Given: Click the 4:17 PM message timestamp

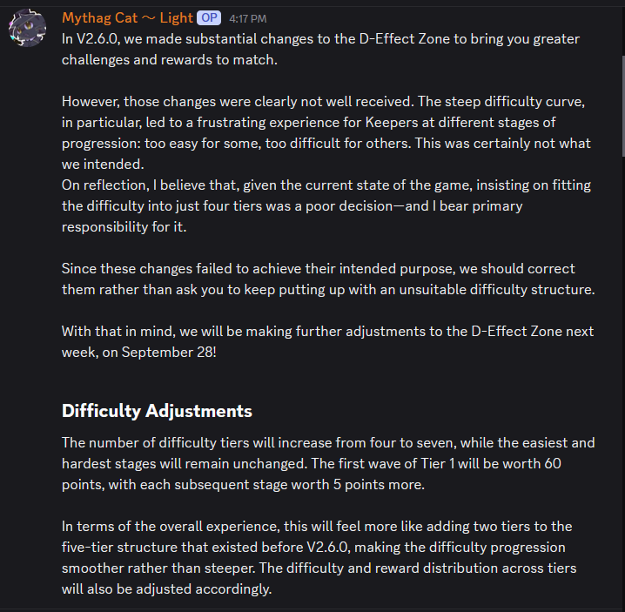Looking at the screenshot, I should [248, 19].
